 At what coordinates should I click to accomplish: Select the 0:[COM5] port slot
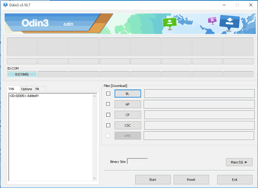[x=22, y=74]
